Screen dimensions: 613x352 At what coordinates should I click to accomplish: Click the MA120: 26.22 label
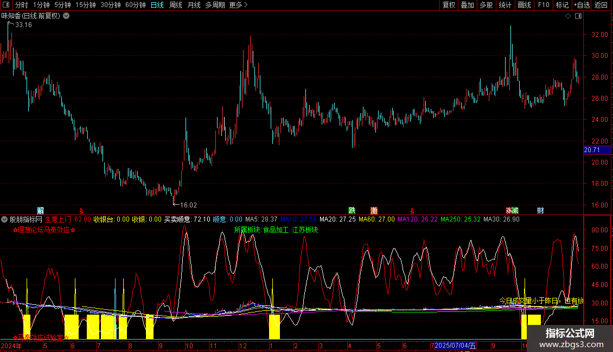tap(418, 220)
